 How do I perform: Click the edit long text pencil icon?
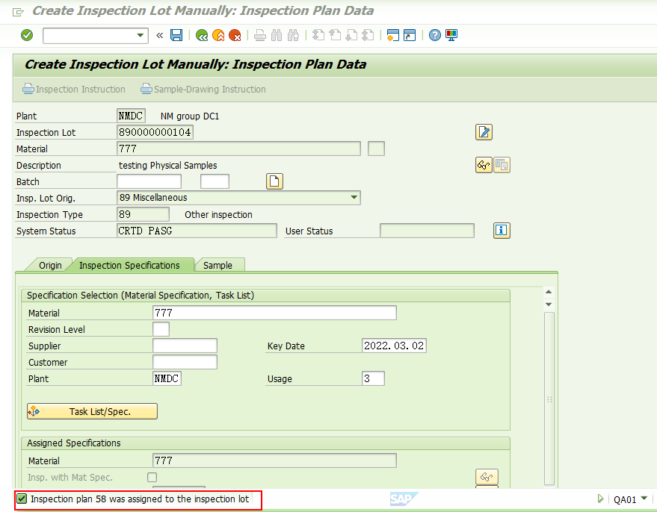pyautogui.click(x=484, y=132)
